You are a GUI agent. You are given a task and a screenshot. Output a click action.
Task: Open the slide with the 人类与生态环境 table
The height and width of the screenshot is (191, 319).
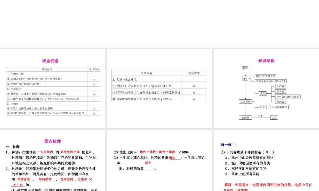pos(159,88)
